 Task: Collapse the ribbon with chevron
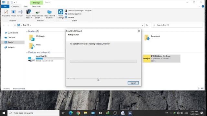point(200,6)
